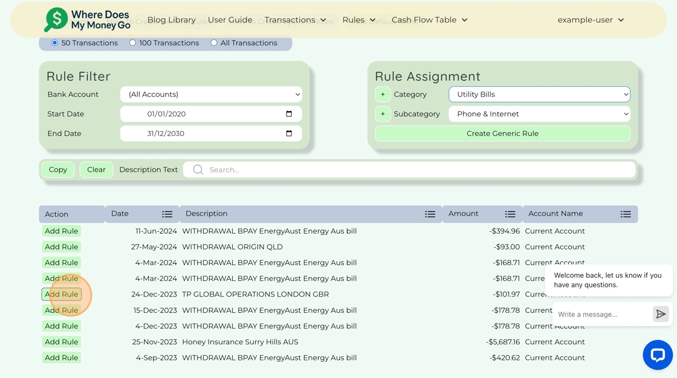Viewport: 677px width, 378px height.
Task: Click the Rule Assignment heading
Action: (427, 76)
